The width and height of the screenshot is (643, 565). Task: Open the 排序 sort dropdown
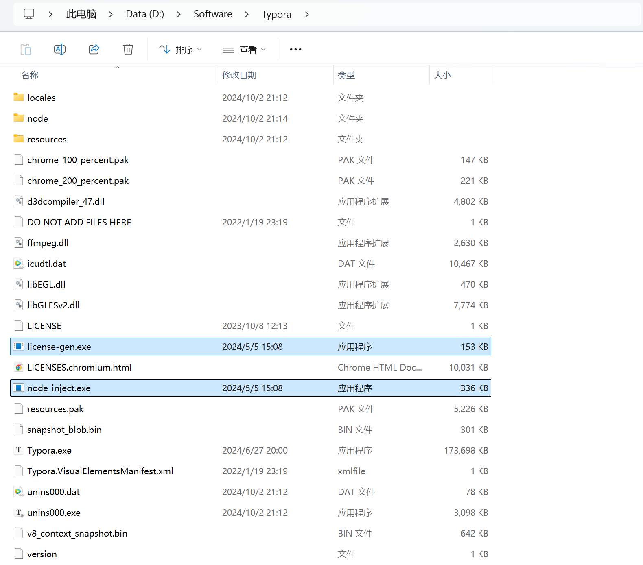click(180, 49)
